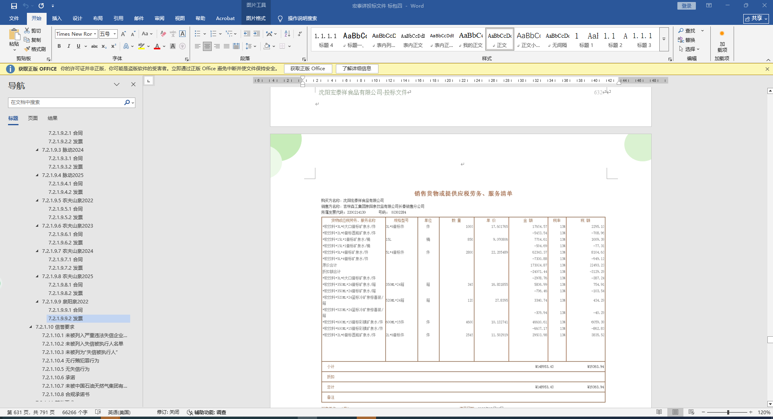Open the navigation pane options chevron
773x419 pixels.
[x=117, y=84]
